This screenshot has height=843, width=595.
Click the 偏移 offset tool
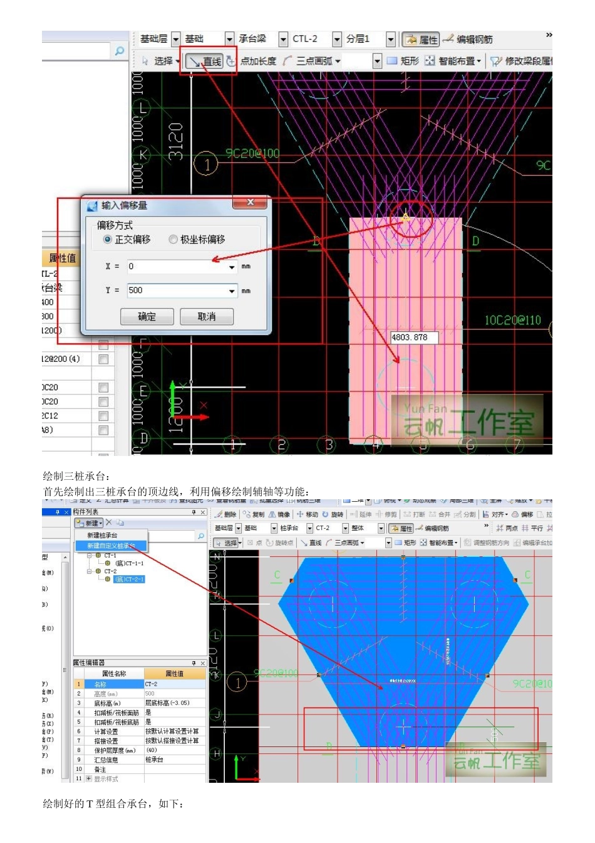tap(523, 514)
